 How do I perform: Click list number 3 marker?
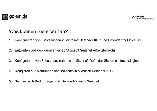click(10, 61)
